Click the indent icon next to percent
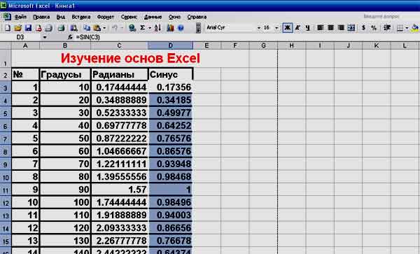This screenshot has height=254, width=420. tap(387, 27)
